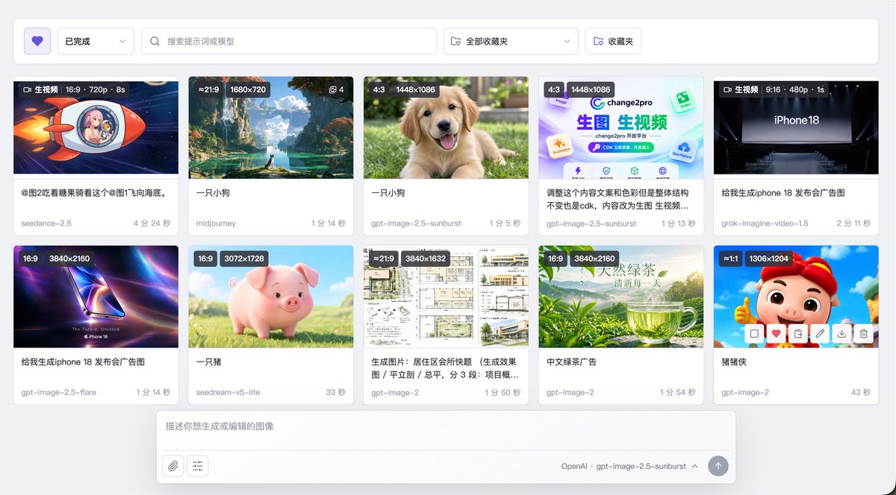Click the video camera icon on seedance-2.5 card
Screen dimensions: 896x495
click(27, 89)
